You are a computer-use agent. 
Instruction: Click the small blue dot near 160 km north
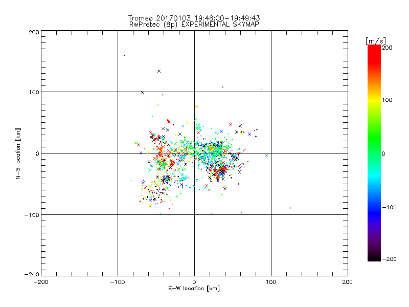click(x=124, y=55)
